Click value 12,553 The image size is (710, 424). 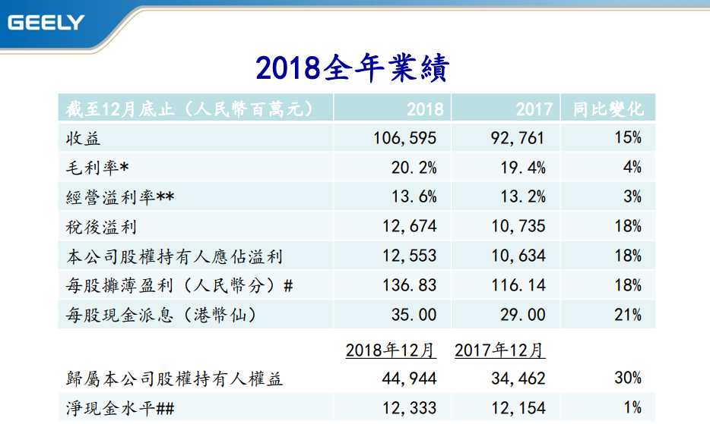(x=409, y=256)
